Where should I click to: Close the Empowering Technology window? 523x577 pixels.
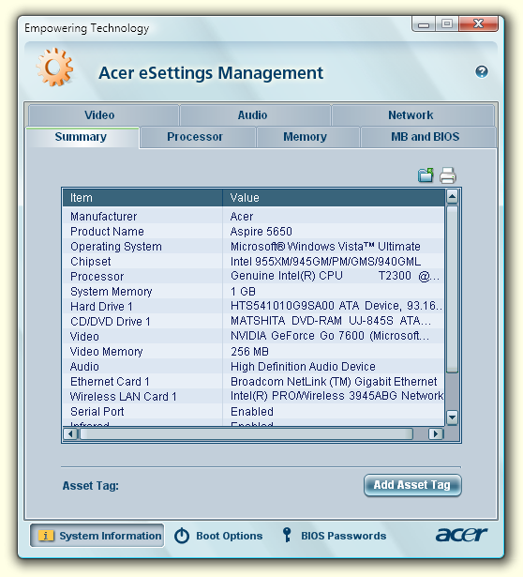[x=478, y=23]
